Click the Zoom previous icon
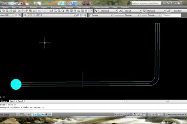The height and width of the screenshot is (124, 187). coord(63,11)
